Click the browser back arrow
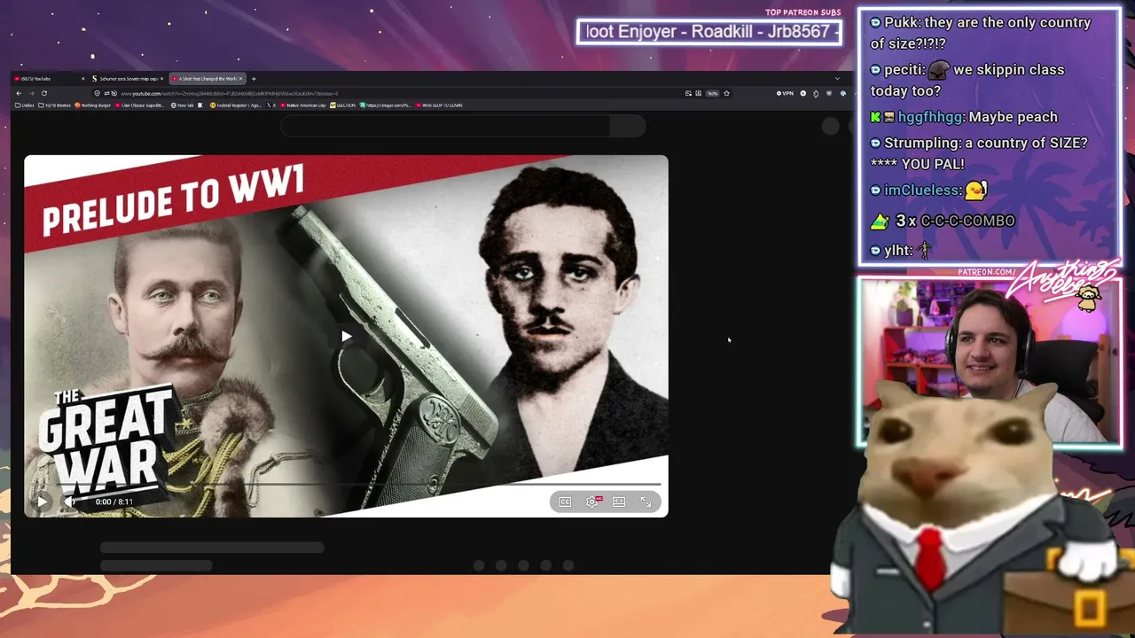The height and width of the screenshot is (638, 1135). [19, 93]
